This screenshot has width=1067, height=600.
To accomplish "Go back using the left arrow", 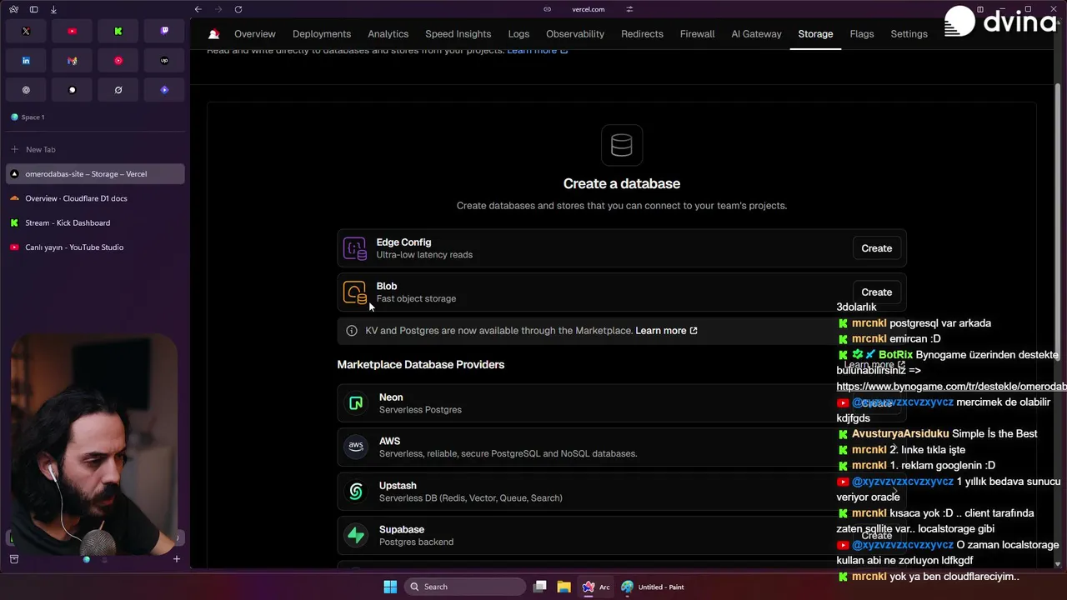I will 198,9.
